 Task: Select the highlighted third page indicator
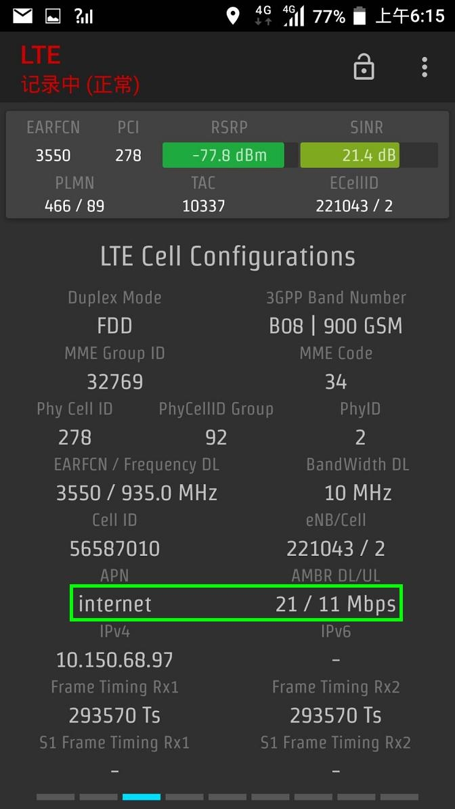coord(142,797)
